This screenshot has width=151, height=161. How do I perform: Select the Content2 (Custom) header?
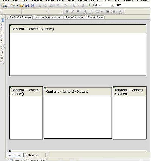[x=26, y=92]
